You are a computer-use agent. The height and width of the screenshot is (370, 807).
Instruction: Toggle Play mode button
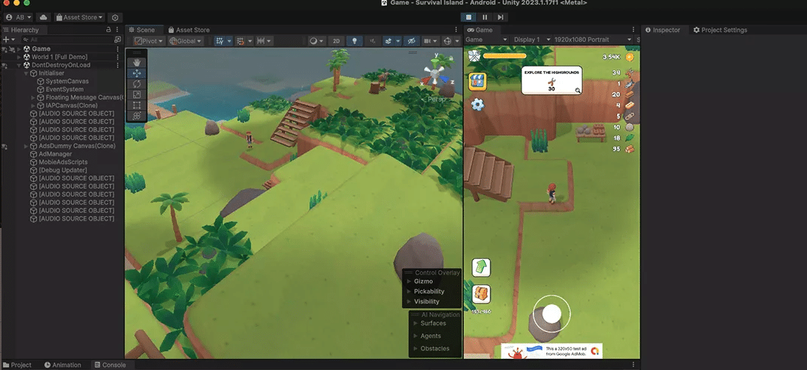coord(469,17)
